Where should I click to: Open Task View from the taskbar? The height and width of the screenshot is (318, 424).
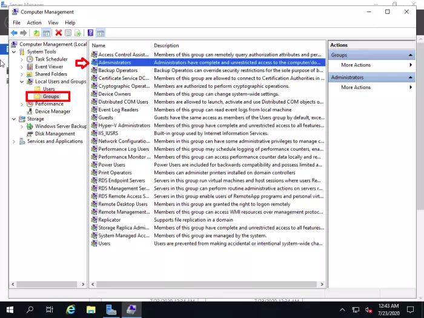(50, 310)
